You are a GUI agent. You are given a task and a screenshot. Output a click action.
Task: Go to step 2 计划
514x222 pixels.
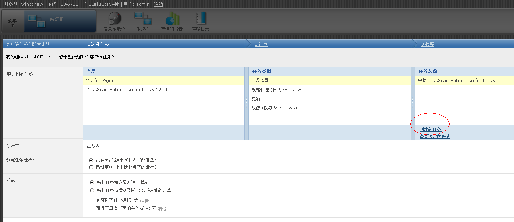click(261, 44)
